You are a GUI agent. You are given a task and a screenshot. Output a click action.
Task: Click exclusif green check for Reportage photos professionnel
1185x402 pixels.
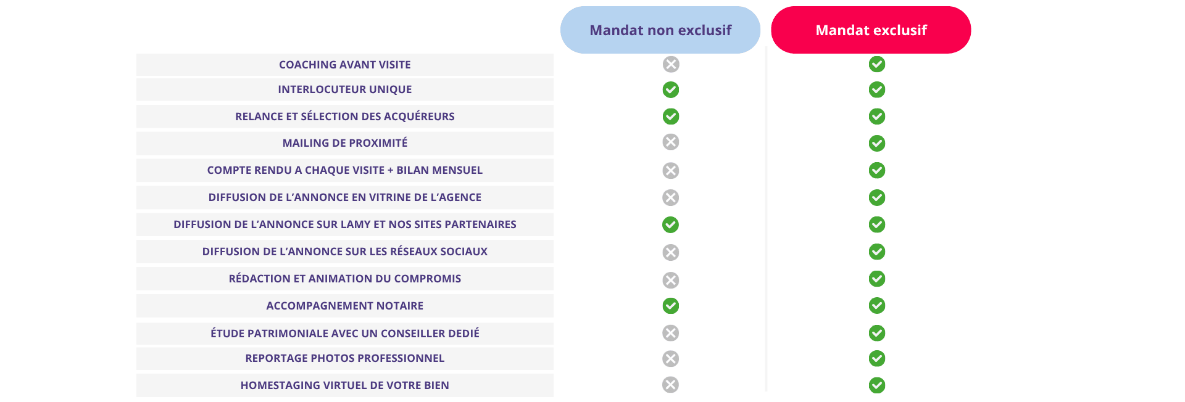(877, 358)
